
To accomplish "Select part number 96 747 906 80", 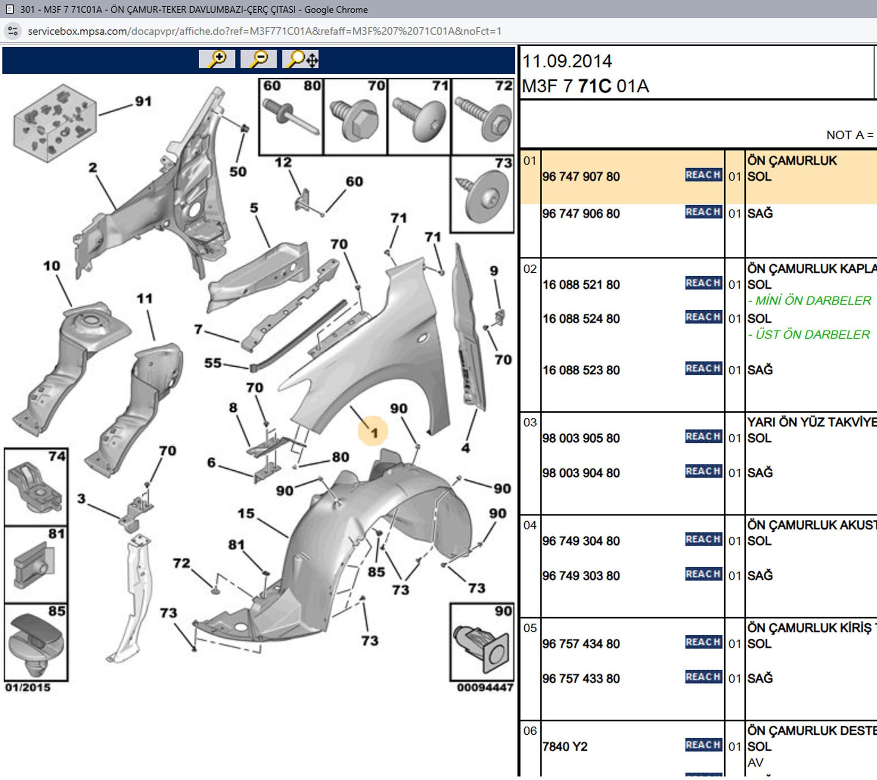I will [581, 214].
